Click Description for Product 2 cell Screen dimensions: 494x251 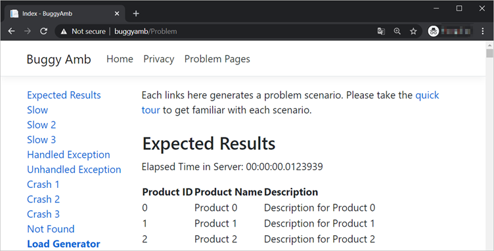[x=319, y=239]
